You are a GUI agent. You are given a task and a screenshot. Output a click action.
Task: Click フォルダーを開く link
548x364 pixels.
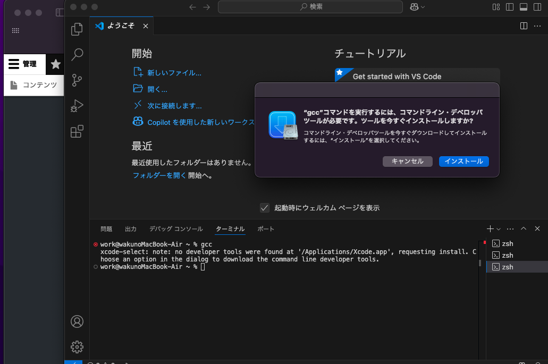[x=159, y=175]
